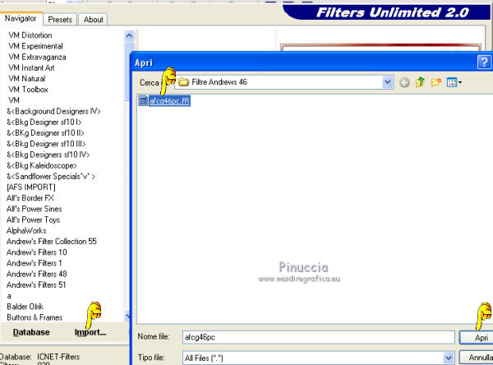Screen dimensions: 493x365
Task: Select VM Toolbox in the list
Action: point(28,90)
